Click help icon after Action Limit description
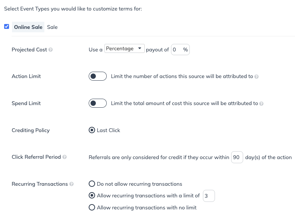 point(256,77)
